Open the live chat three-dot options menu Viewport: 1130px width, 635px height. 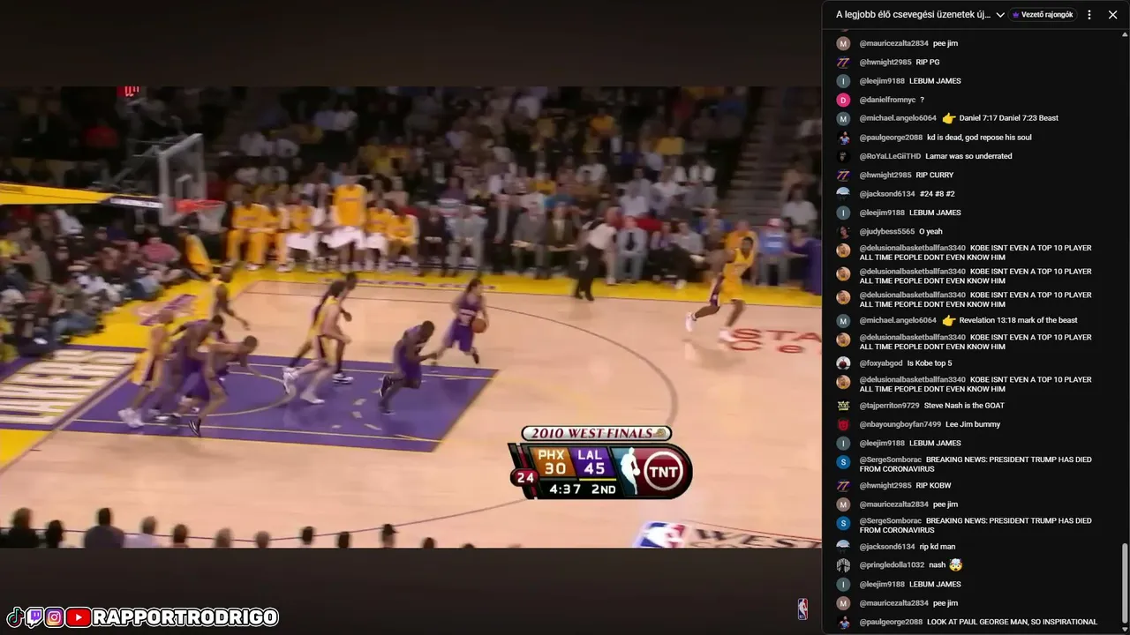[1089, 15]
